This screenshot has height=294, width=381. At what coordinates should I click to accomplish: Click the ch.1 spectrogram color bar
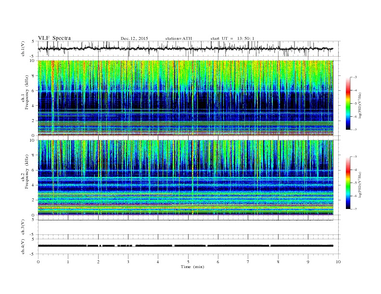tap(348, 103)
